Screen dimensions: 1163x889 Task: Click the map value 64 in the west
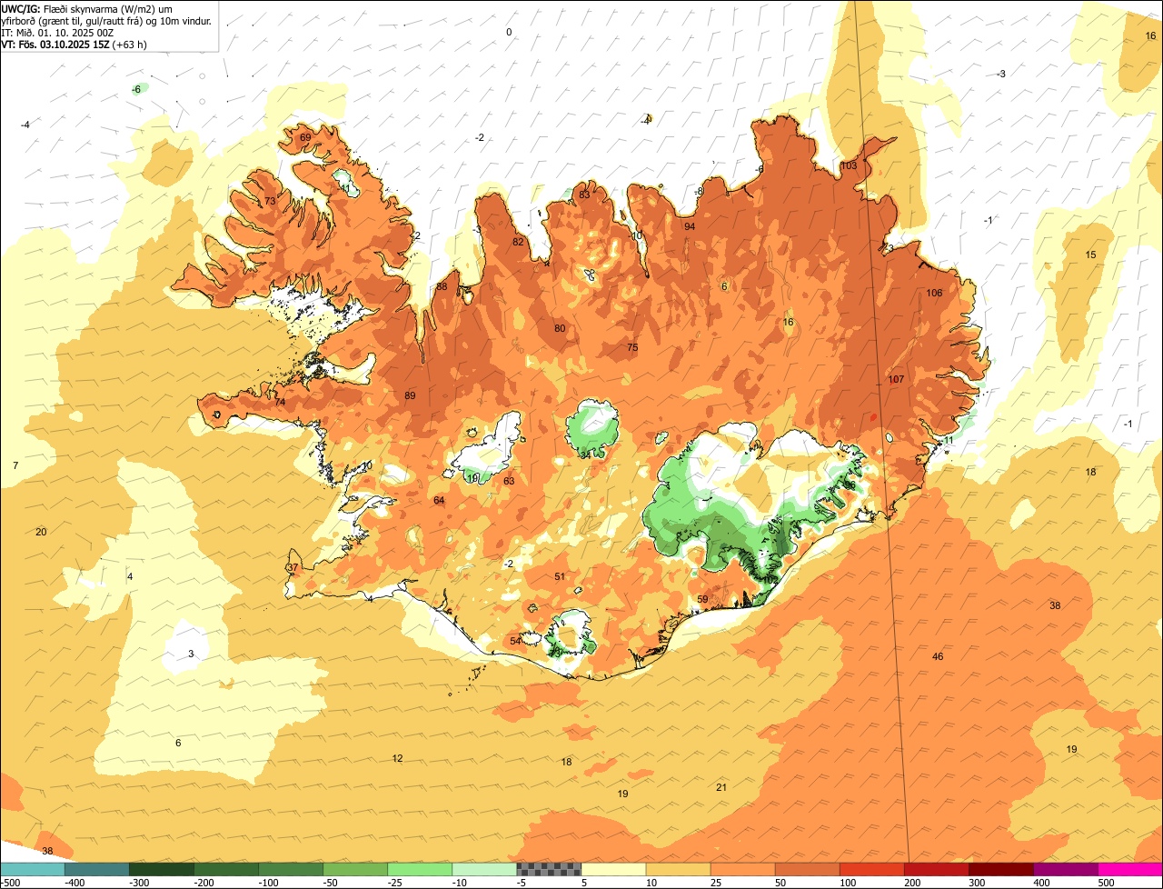coord(439,500)
